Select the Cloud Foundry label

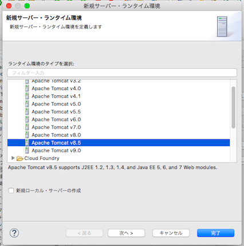[x=42, y=158]
